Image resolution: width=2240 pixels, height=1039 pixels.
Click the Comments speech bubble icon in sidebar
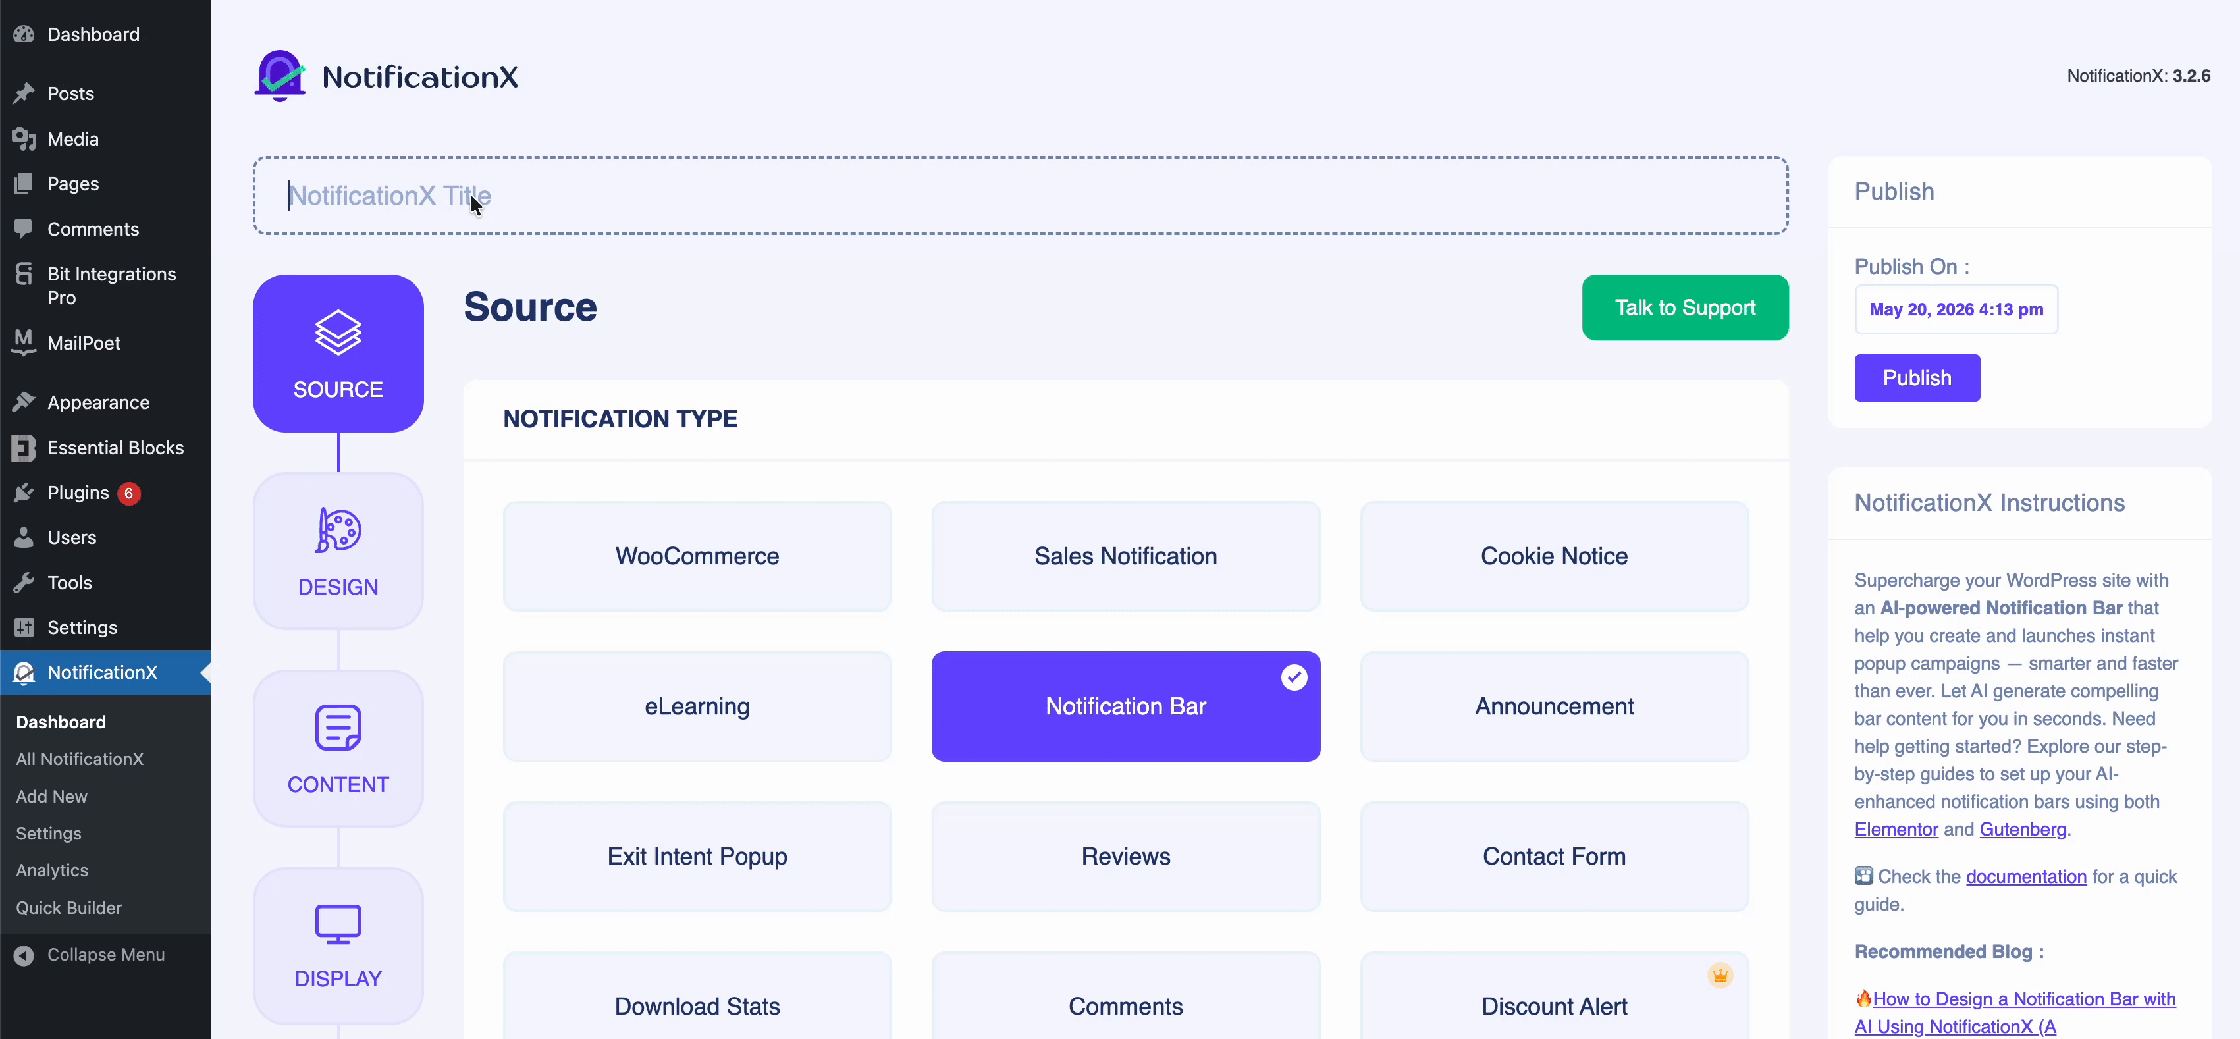click(x=24, y=228)
